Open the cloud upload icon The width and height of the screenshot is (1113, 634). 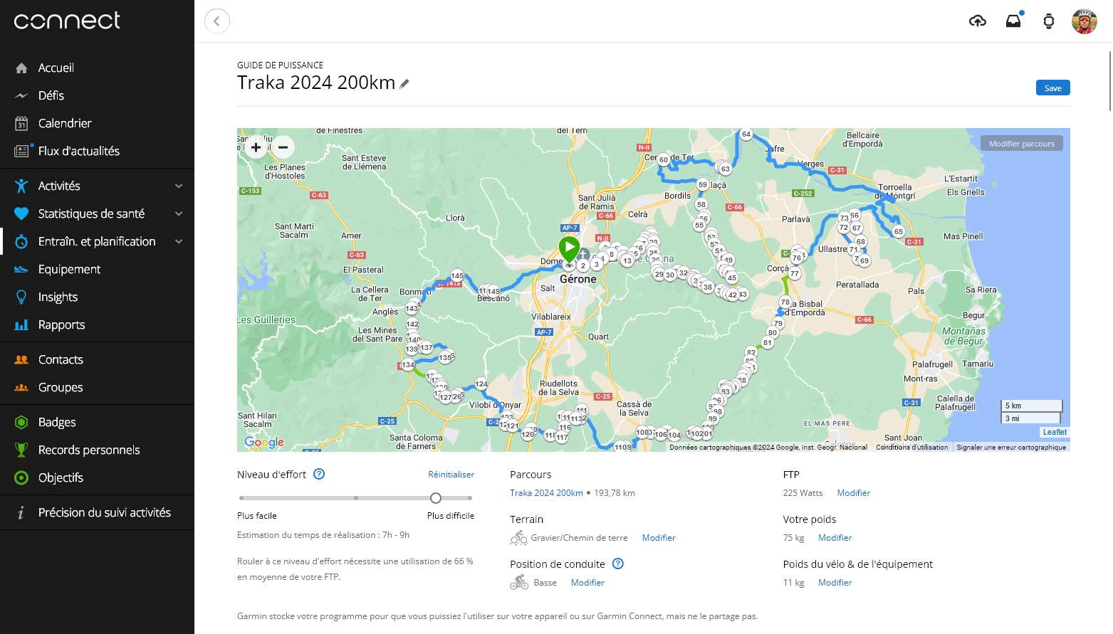(978, 21)
